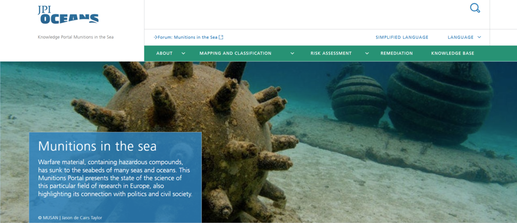The height and width of the screenshot is (223, 517).
Task: Click the Language label text
Action: pos(460,37)
